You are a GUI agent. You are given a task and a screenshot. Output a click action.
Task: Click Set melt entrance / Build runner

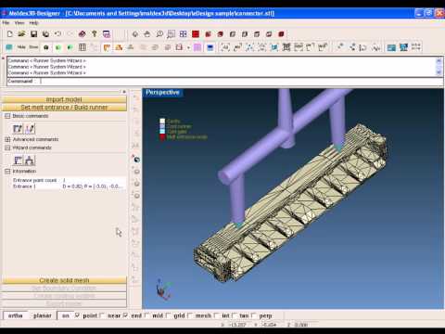coord(64,108)
